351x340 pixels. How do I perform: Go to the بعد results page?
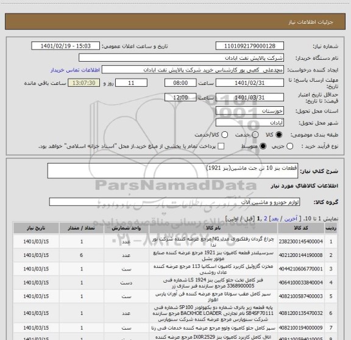(275, 219)
